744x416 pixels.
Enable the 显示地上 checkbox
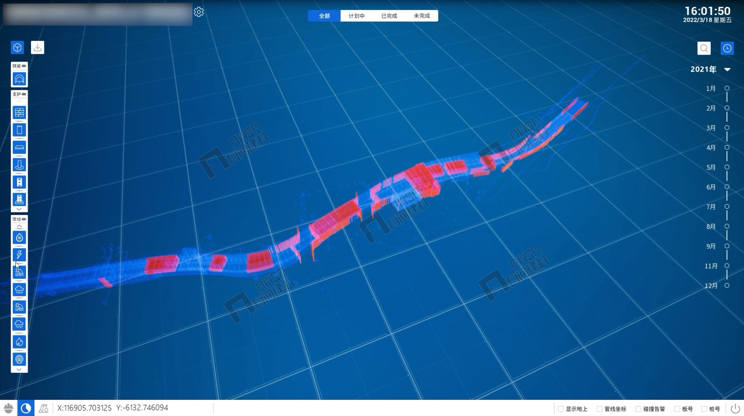coord(561,409)
